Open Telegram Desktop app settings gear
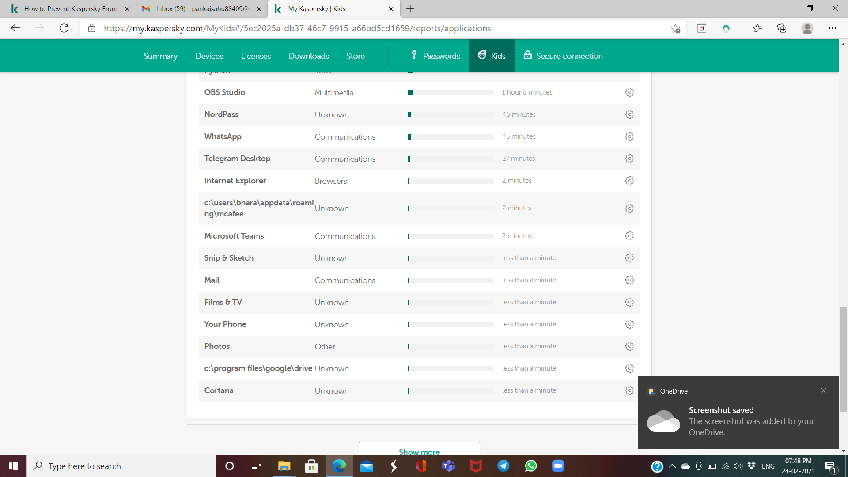 [x=629, y=159]
